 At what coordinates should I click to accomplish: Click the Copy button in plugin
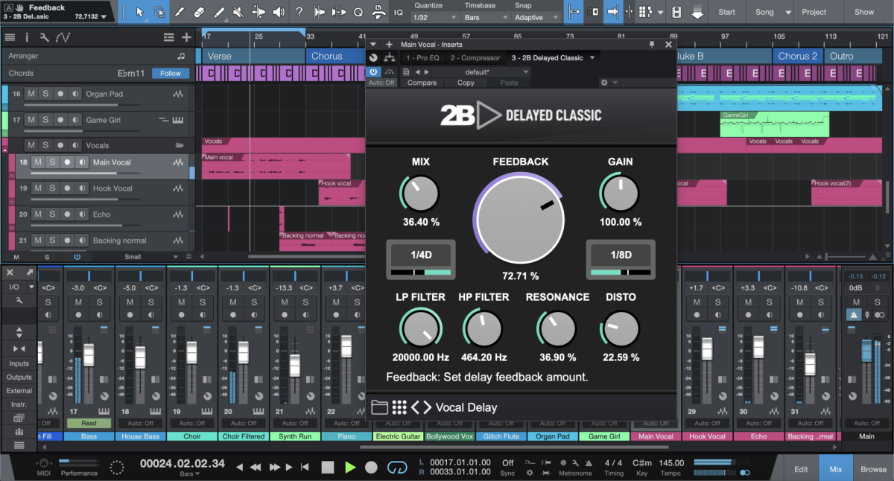(466, 83)
